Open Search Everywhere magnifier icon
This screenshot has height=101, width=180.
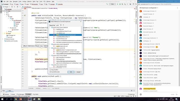tap(136, 4)
